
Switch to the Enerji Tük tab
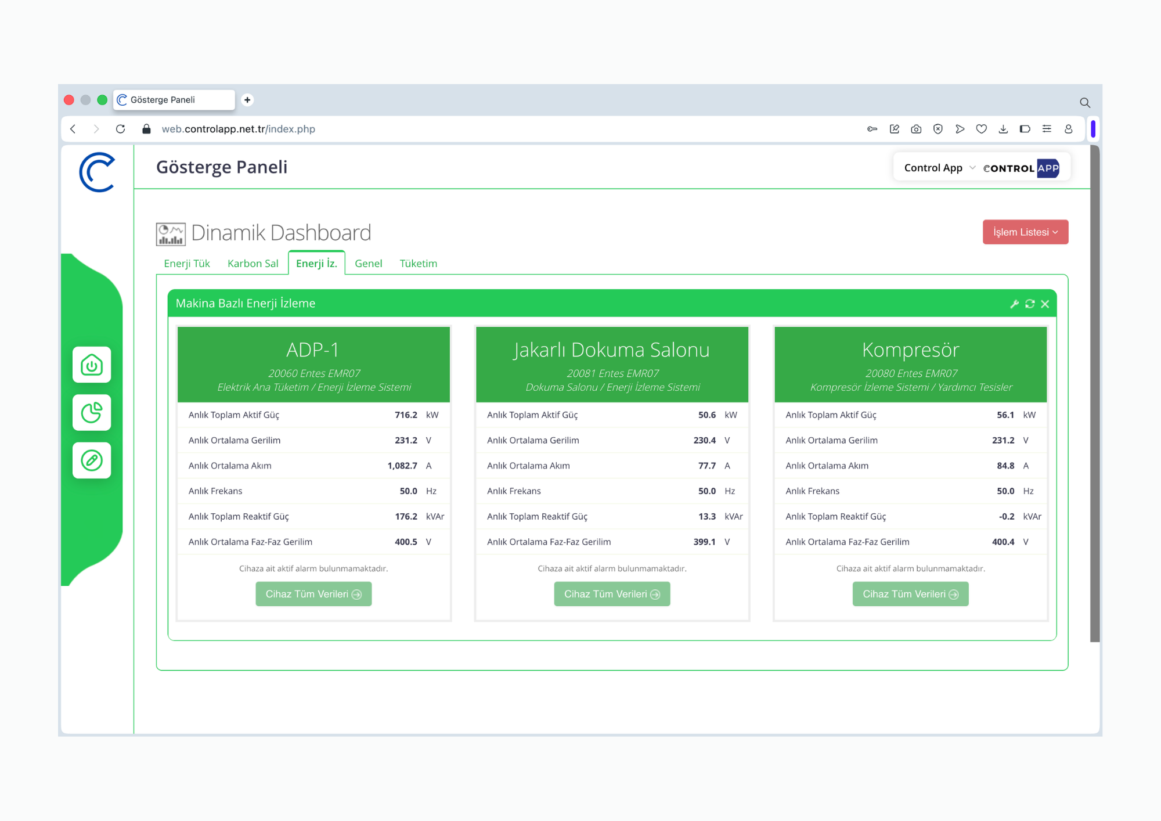tap(187, 263)
